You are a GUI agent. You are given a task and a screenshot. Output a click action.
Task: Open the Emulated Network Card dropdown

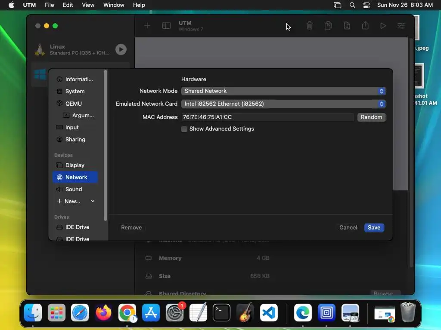click(x=283, y=104)
